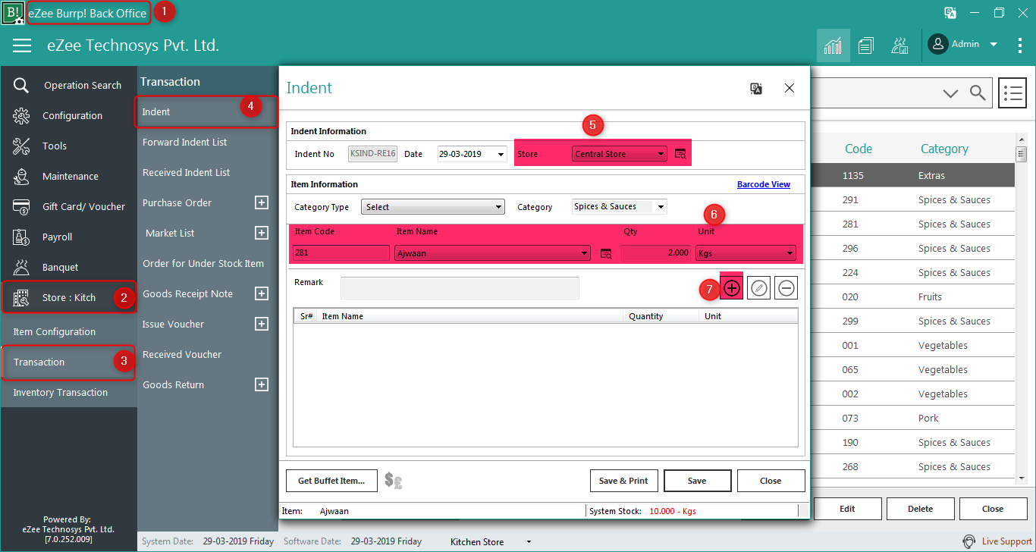
Task: Open the Store dropdown showing Central Store
Action: [x=620, y=154]
